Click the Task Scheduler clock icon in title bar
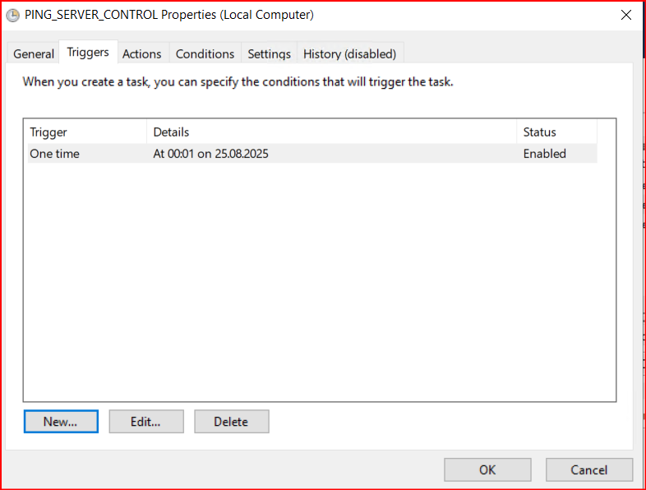 (x=13, y=16)
